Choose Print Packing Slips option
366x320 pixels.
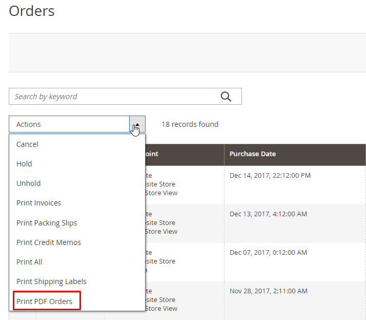(46, 223)
